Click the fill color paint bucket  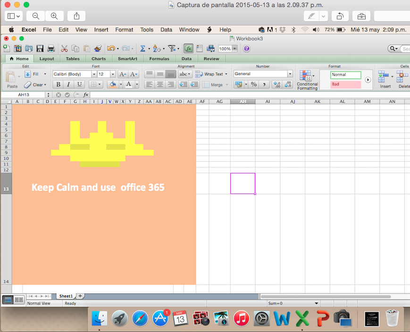pos(113,84)
